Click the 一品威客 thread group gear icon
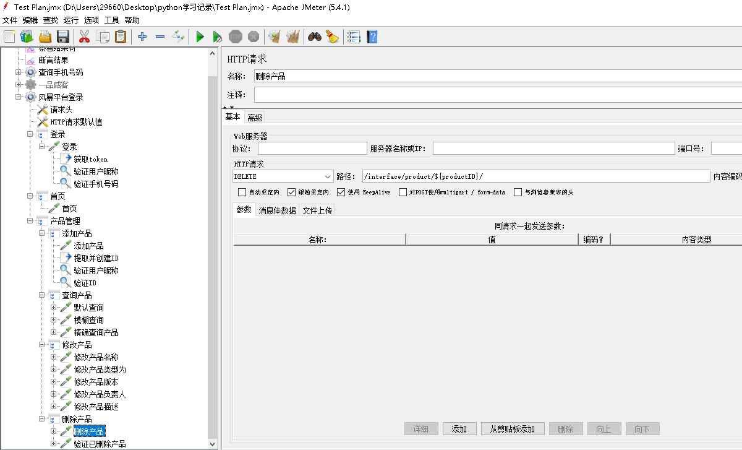This screenshot has height=450, width=742. pyautogui.click(x=31, y=85)
